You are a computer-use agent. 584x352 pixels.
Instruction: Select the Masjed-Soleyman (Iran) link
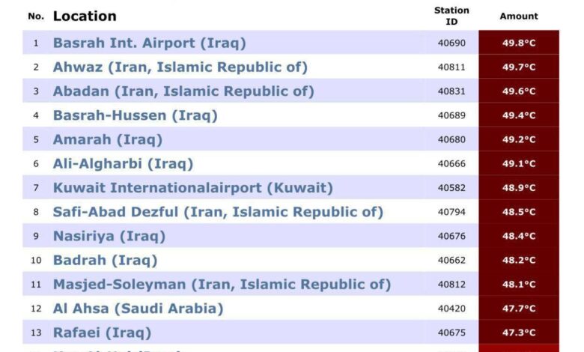pyautogui.click(x=222, y=285)
